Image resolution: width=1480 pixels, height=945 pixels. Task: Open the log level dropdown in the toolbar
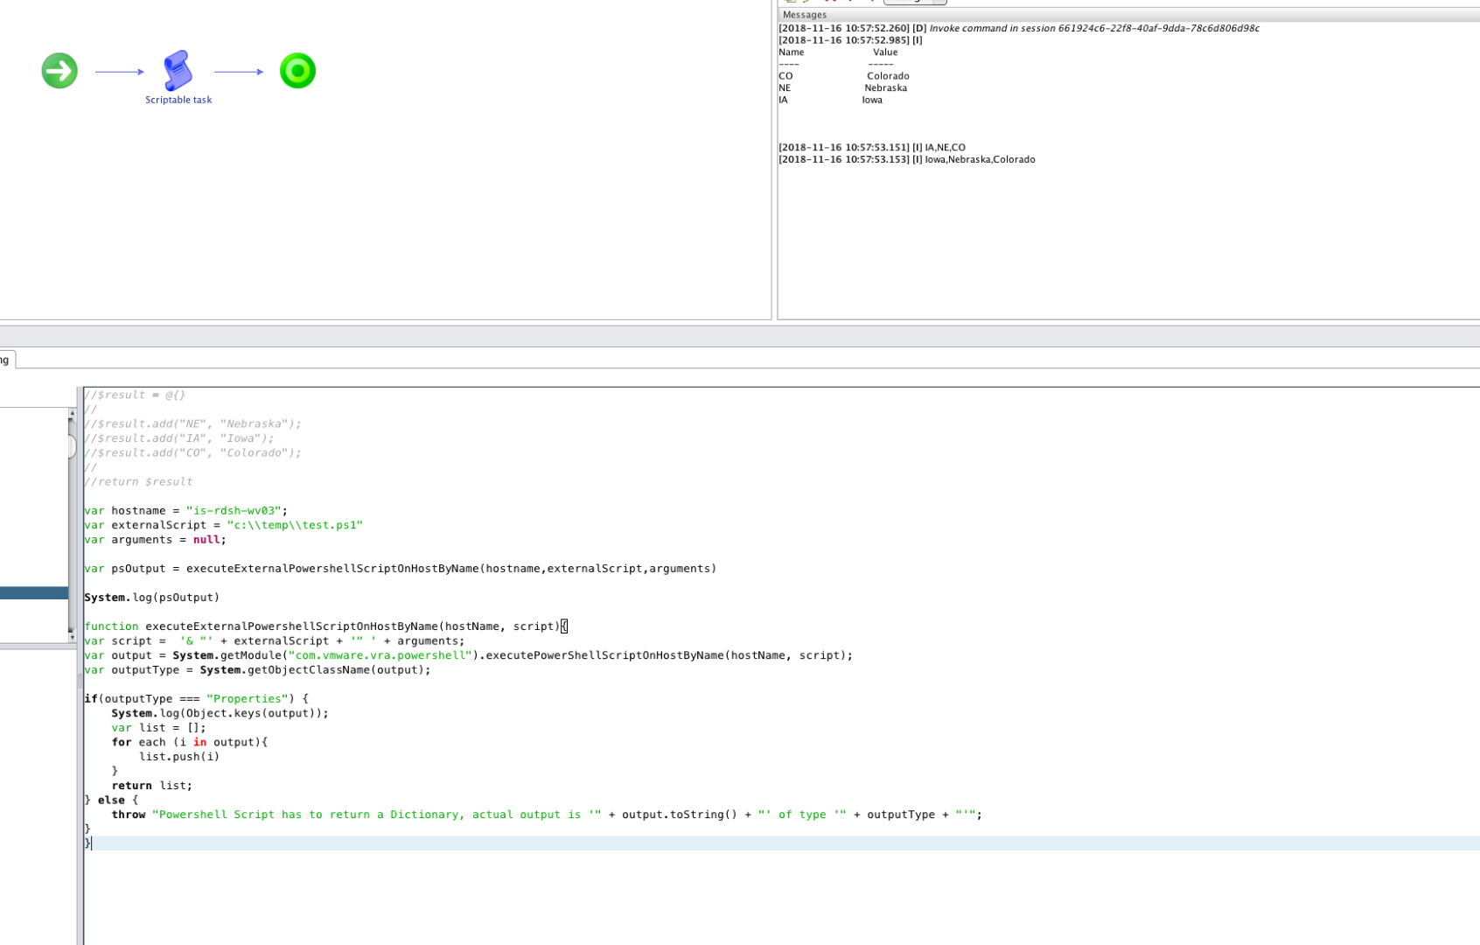[x=915, y=2]
